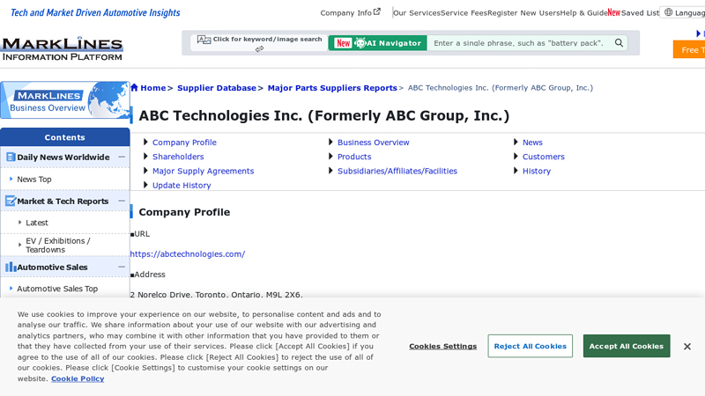
Task: Click the AI Navigator button
Action: click(x=378, y=42)
